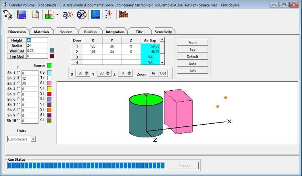Click the Y rotation spinner arrows
This screenshot has width=302, height=176.
point(108,73)
